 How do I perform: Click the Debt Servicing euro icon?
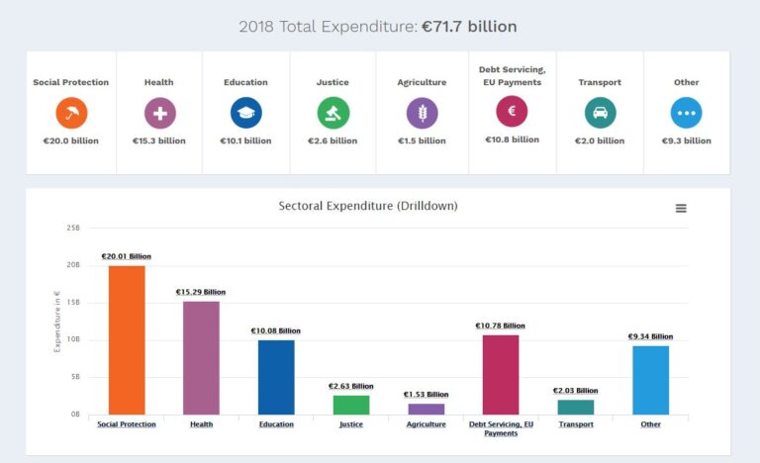[512, 111]
